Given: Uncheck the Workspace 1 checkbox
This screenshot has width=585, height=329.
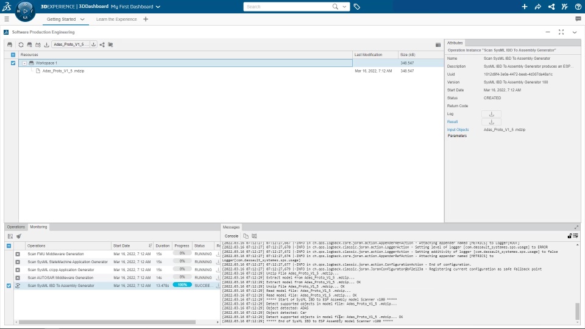Looking at the screenshot, I should pos(13,63).
